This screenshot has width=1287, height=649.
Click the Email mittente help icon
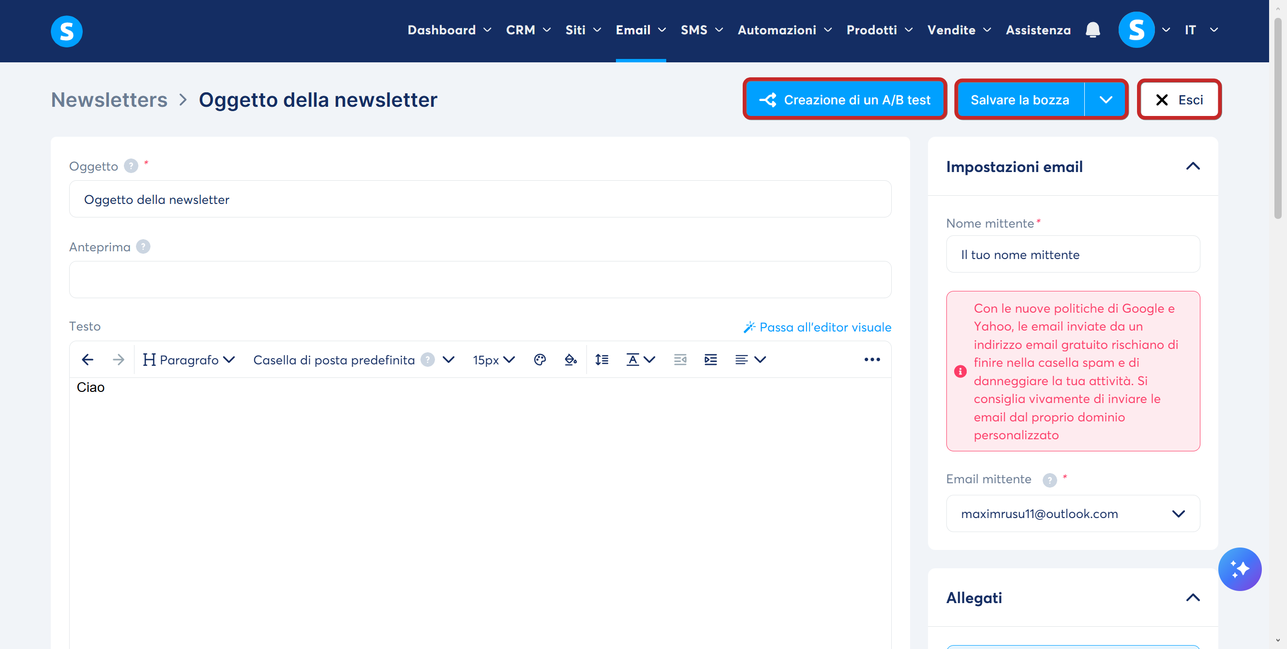pos(1050,480)
